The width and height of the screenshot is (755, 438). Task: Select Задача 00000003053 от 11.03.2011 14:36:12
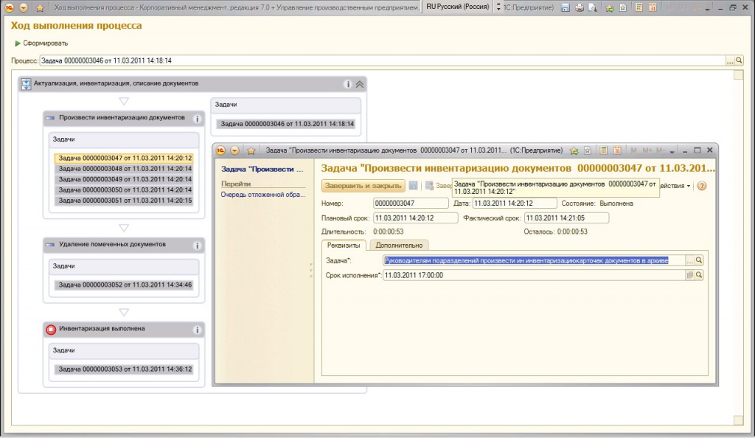coord(124,369)
